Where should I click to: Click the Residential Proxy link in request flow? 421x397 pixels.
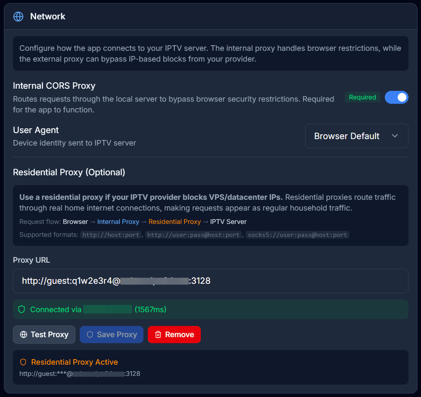[175, 221]
